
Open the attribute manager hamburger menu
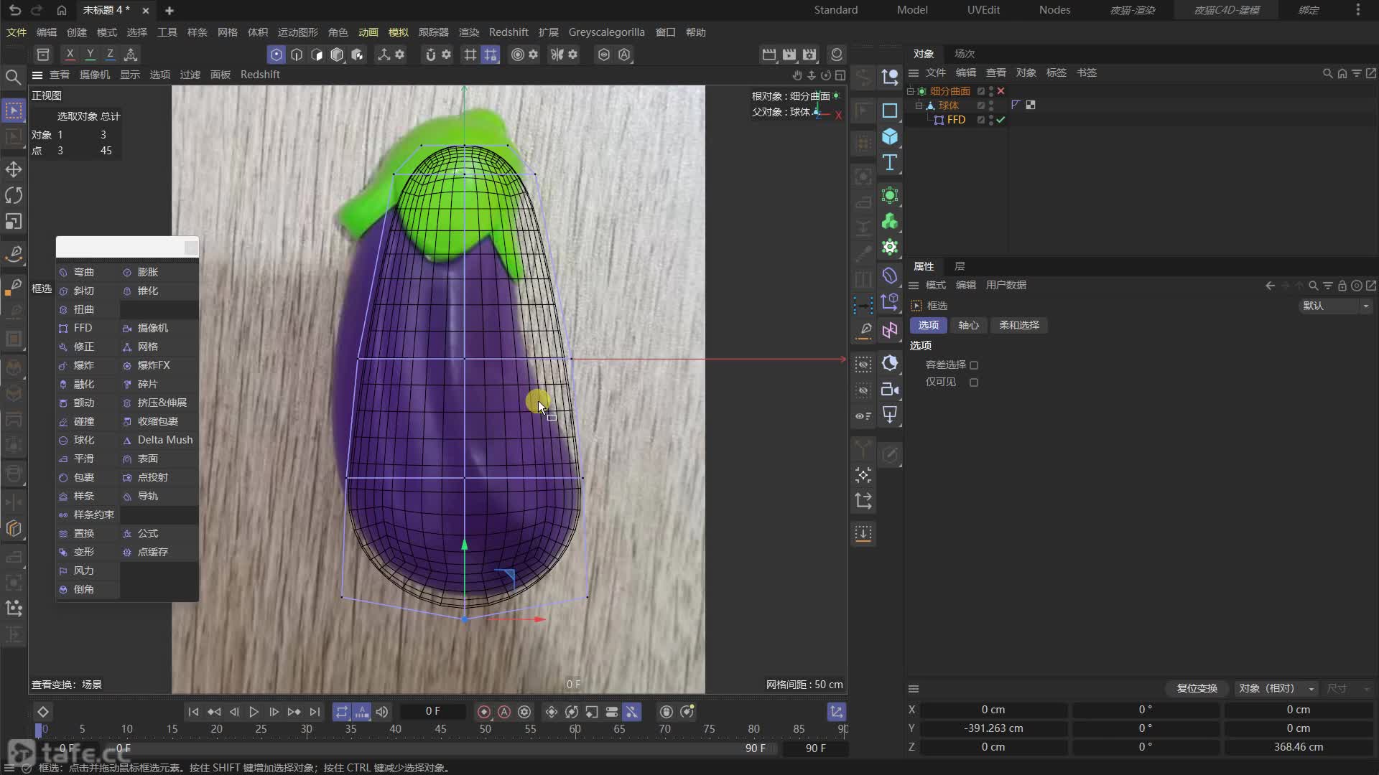[914, 286]
